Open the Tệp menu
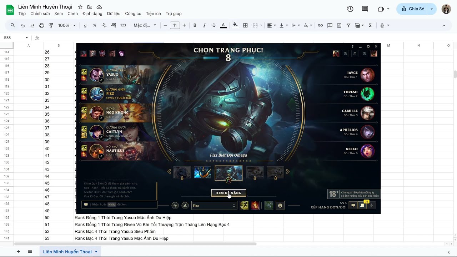 point(22,14)
